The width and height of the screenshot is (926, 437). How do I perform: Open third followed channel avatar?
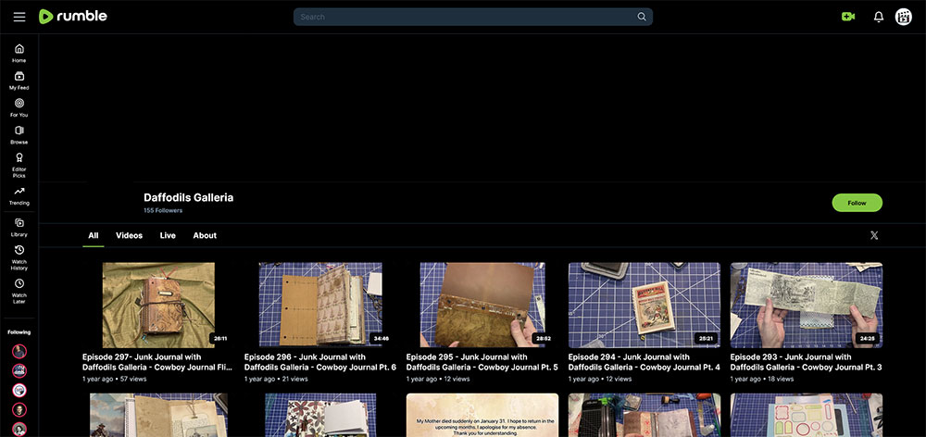(x=19, y=391)
